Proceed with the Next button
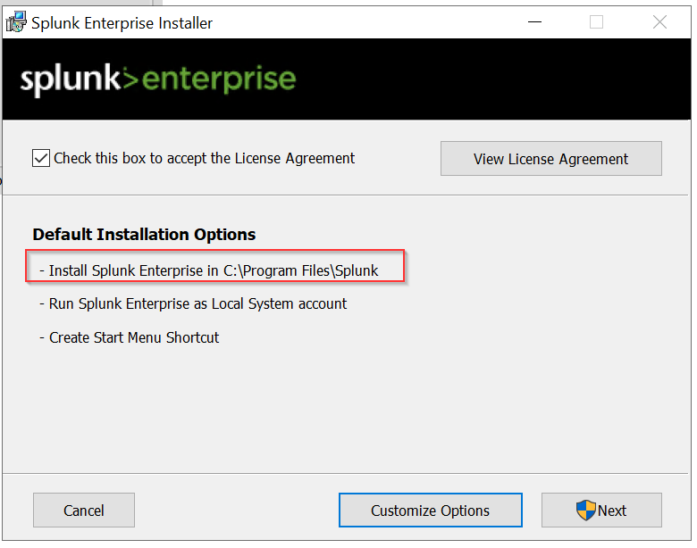Screen dimensions: 697x548 pyautogui.click(x=601, y=510)
